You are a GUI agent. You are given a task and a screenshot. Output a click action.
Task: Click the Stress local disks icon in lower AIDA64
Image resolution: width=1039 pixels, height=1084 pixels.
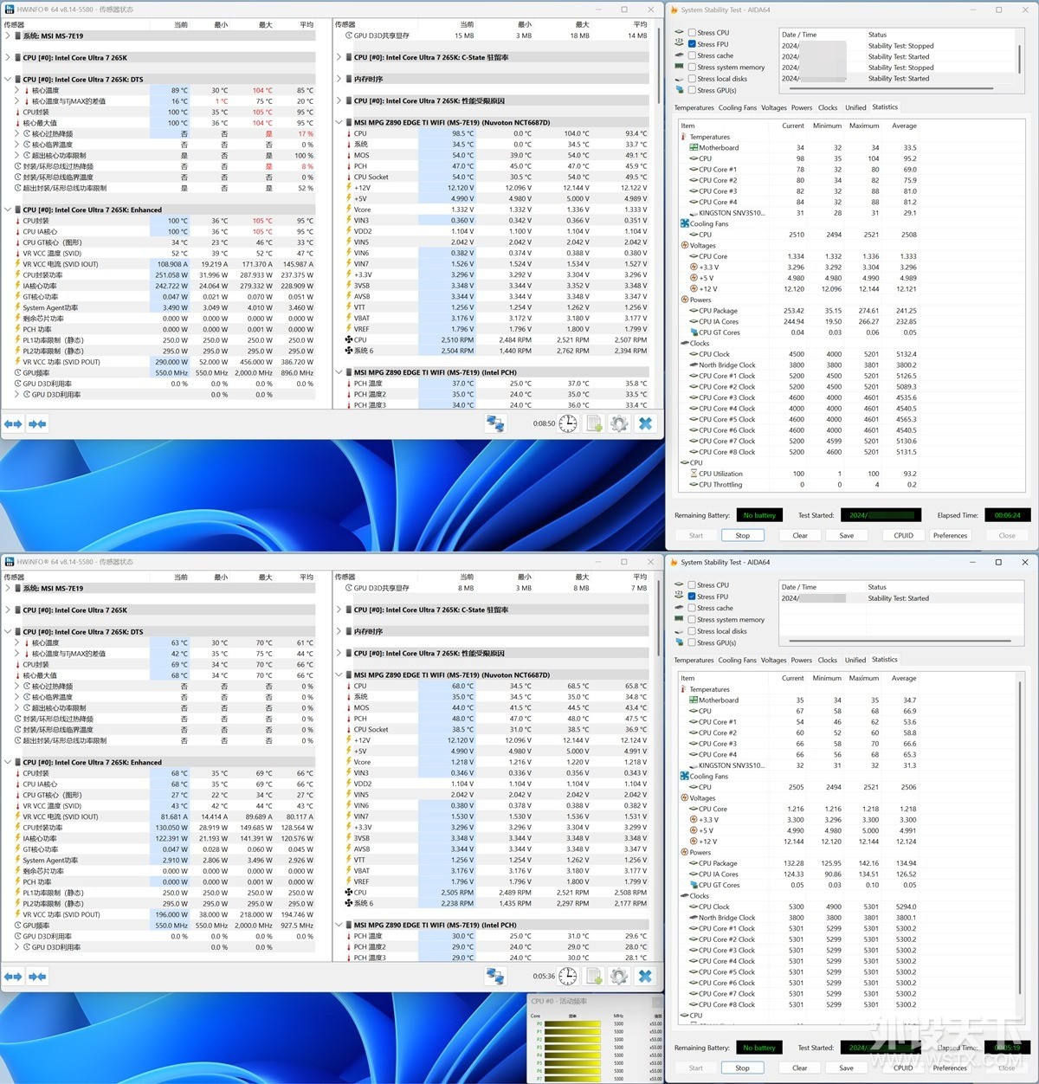(679, 631)
